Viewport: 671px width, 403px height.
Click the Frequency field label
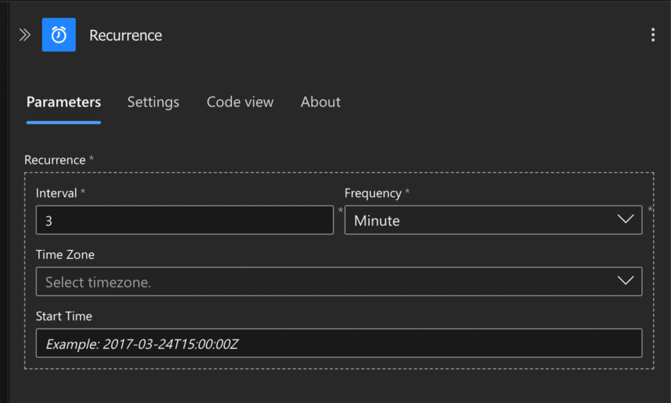coord(372,193)
